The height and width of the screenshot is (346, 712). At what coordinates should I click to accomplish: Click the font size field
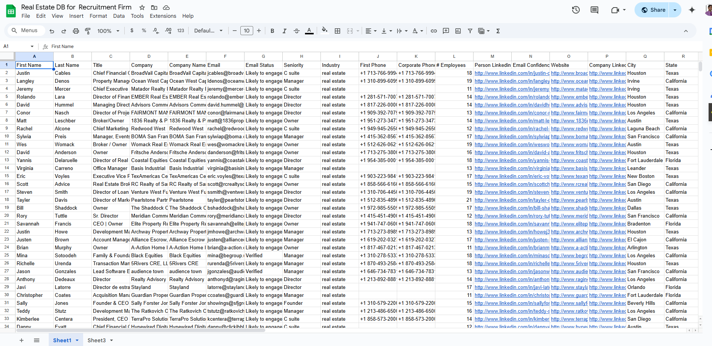(x=247, y=31)
